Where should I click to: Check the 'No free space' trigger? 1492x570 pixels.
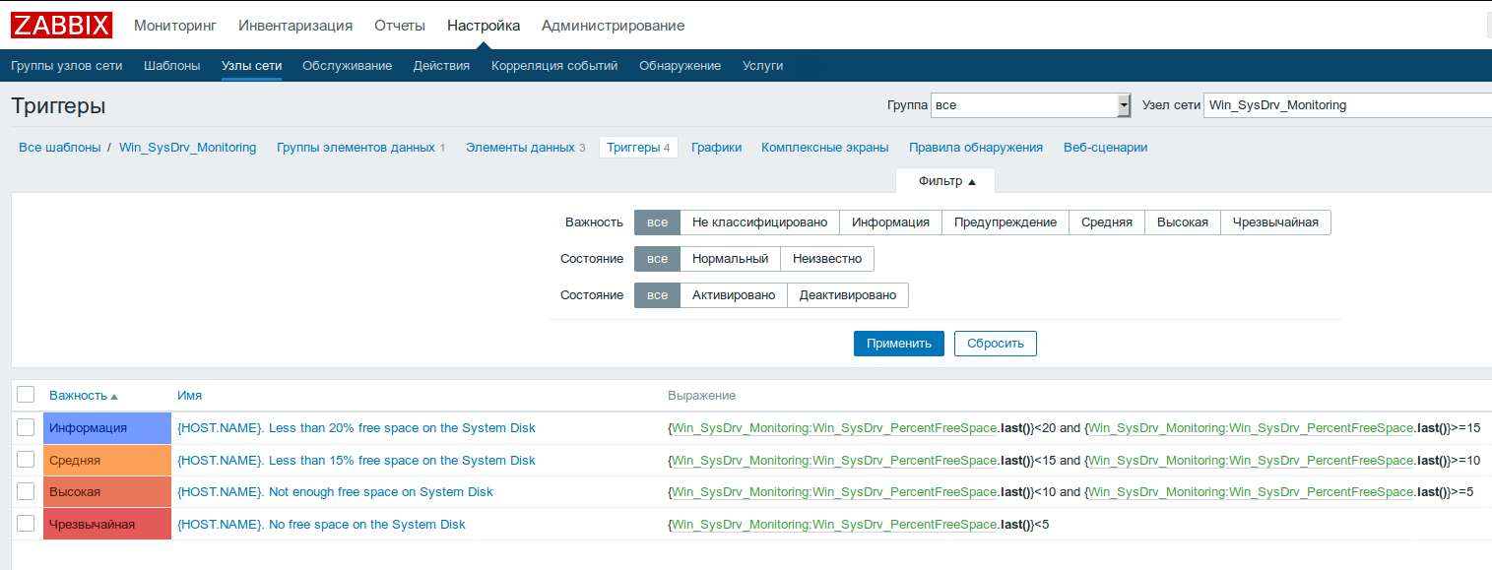tap(27, 524)
